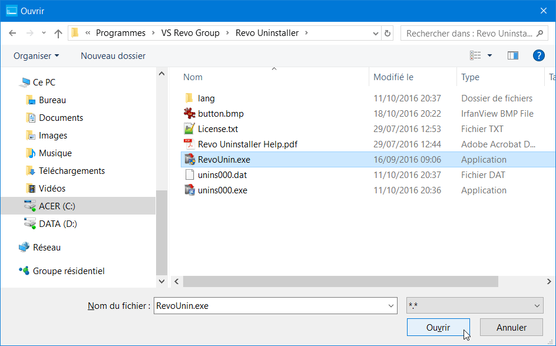Click the navigation pane scroll down arrow
The image size is (556, 346).
tap(162, 281)
